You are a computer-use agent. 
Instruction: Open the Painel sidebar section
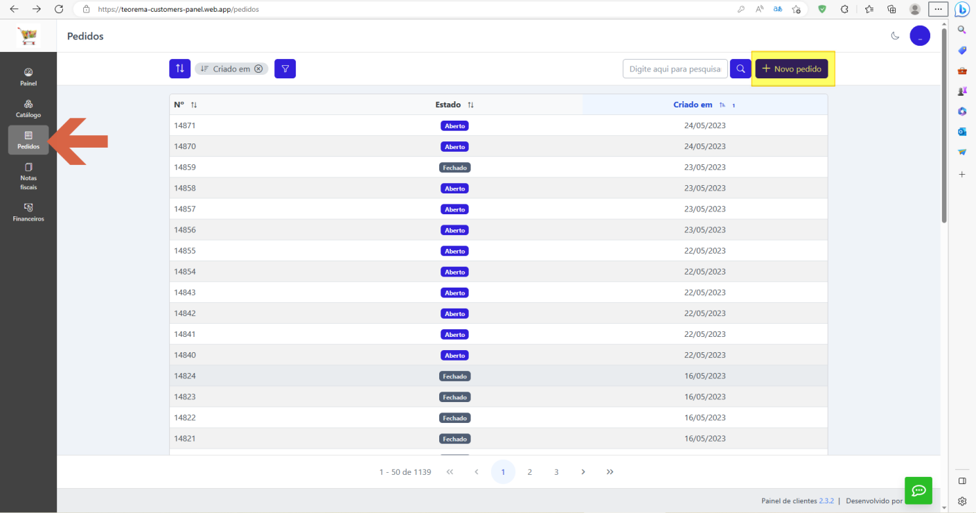click(x=28, y=77)
